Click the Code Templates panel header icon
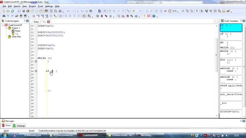The image size is (246, 138). point(222,21)
